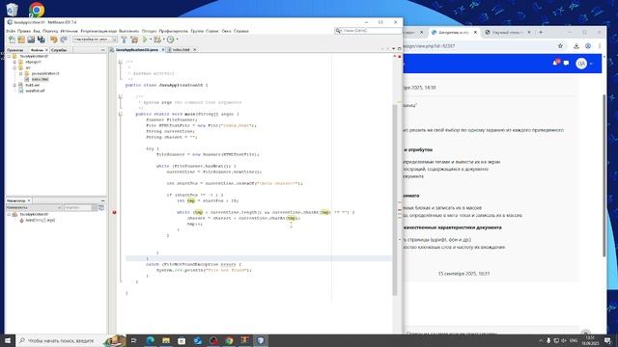
Task: Switch to the Projects panel tab
Action: (15, 50)
